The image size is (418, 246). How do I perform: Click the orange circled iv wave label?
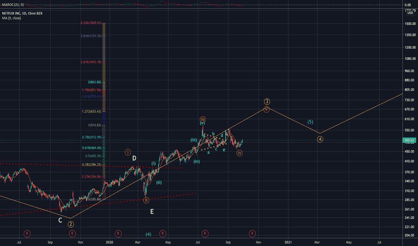(239, 153)
